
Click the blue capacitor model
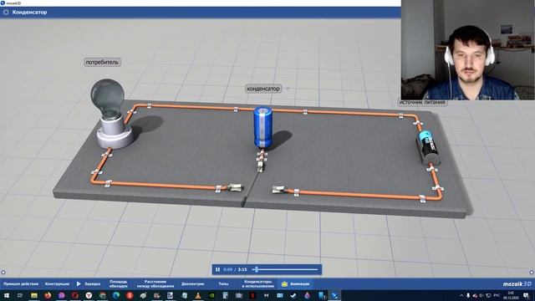point(262,127)
